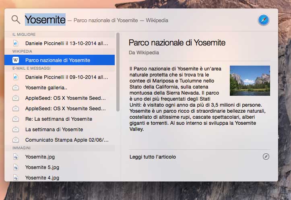Click envelope icon next to Yosemite galleria
The width and height of the screenshot is (291, 200).
[x=16, y=87]
